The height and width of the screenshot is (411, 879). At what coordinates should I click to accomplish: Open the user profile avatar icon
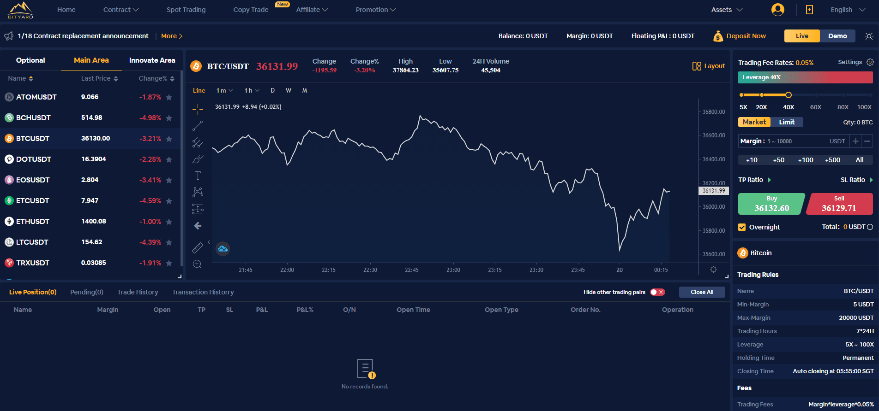(x=777, y=10)
